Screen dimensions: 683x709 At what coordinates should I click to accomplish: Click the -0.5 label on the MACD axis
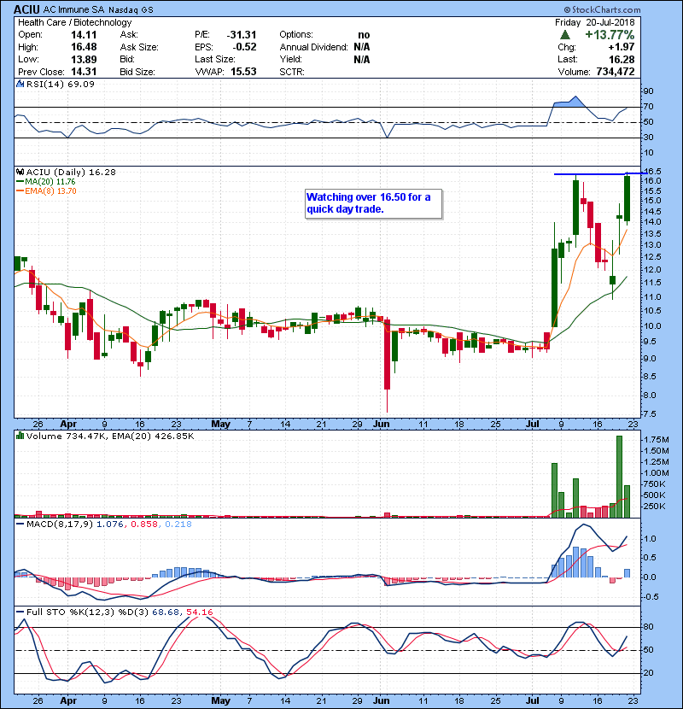coord(651,597)
